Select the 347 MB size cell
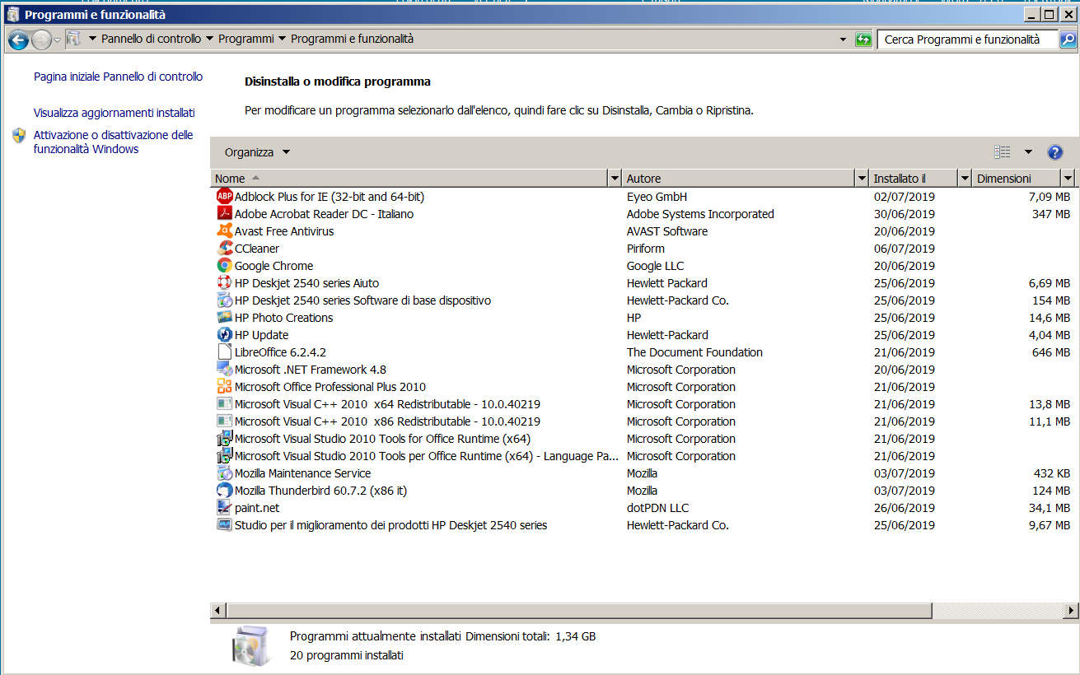Screen dimensions: 1080x675 point(1050,214)
